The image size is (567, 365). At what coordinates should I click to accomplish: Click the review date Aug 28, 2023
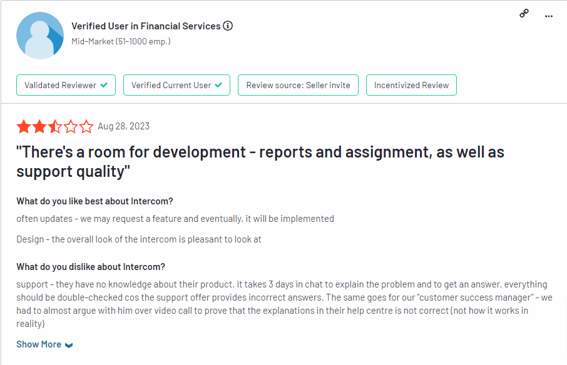click(124, 126)
